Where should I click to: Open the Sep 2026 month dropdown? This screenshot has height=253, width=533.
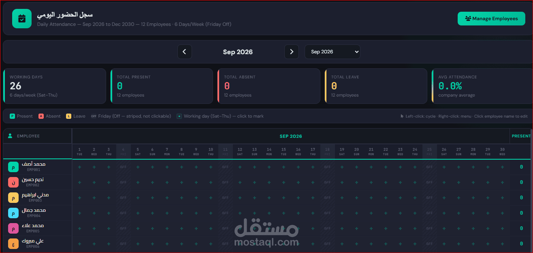coord(332,52)
